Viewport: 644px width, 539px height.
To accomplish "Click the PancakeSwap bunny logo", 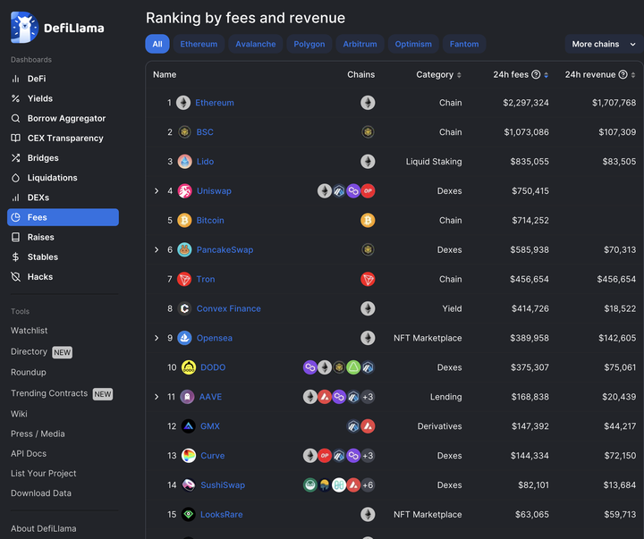I will click(x=184, y=249).
